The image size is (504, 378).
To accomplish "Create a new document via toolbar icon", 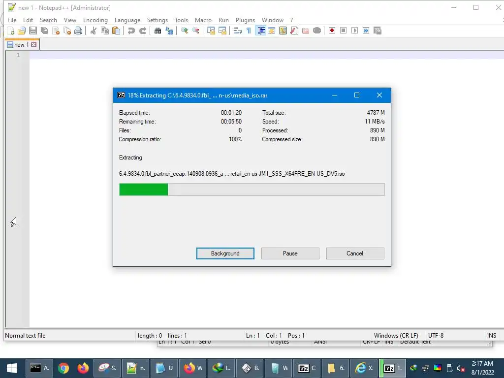I will pos(11,31).
